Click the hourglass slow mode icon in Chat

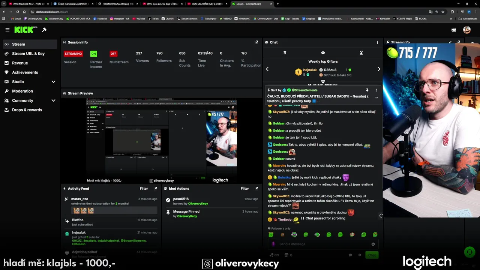coord(361,53)
